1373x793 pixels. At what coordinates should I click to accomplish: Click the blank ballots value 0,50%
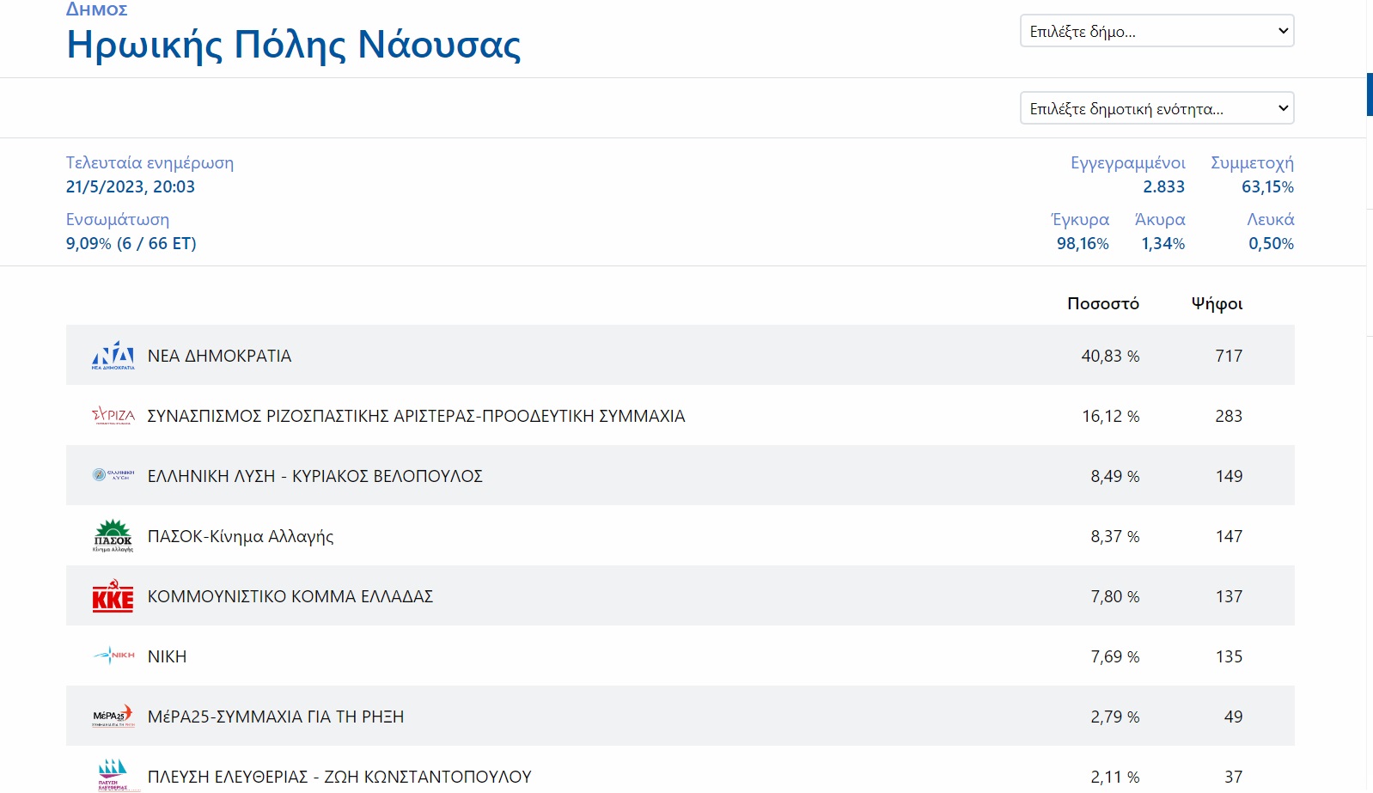(x=1271, y=243)
